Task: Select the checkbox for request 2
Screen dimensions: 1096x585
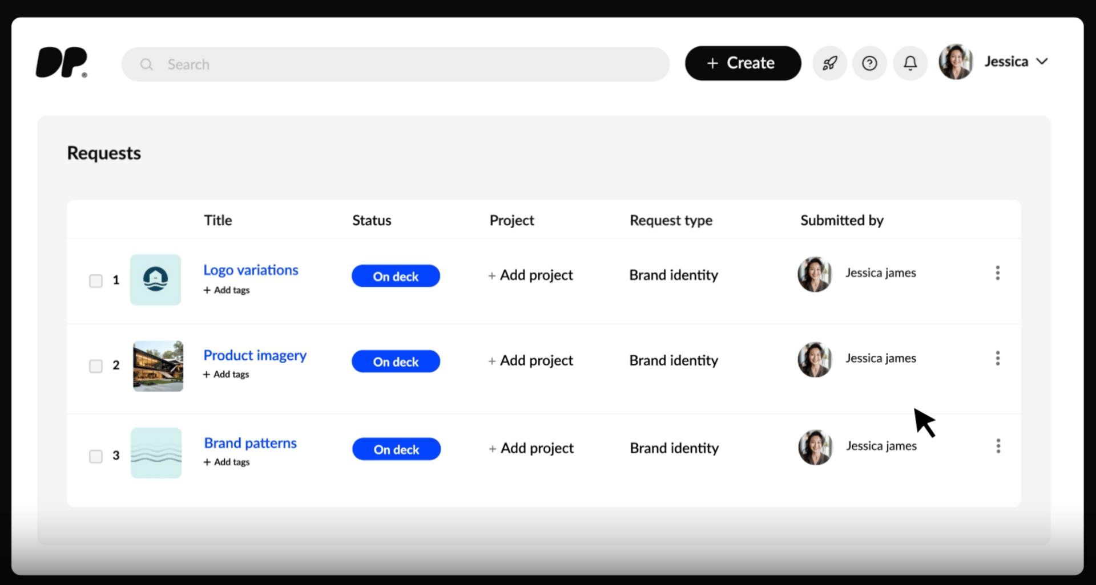Action: pos(96,366)
